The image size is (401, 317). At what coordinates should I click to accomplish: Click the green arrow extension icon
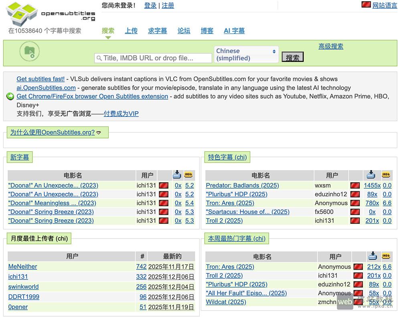tap(10, 96)
